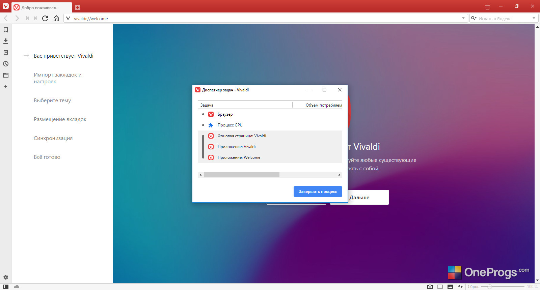Image resolution: width=540 pixels, height=290 pixels.
Task: Open the closed tabs trash icon
Action: coord(487,7)
